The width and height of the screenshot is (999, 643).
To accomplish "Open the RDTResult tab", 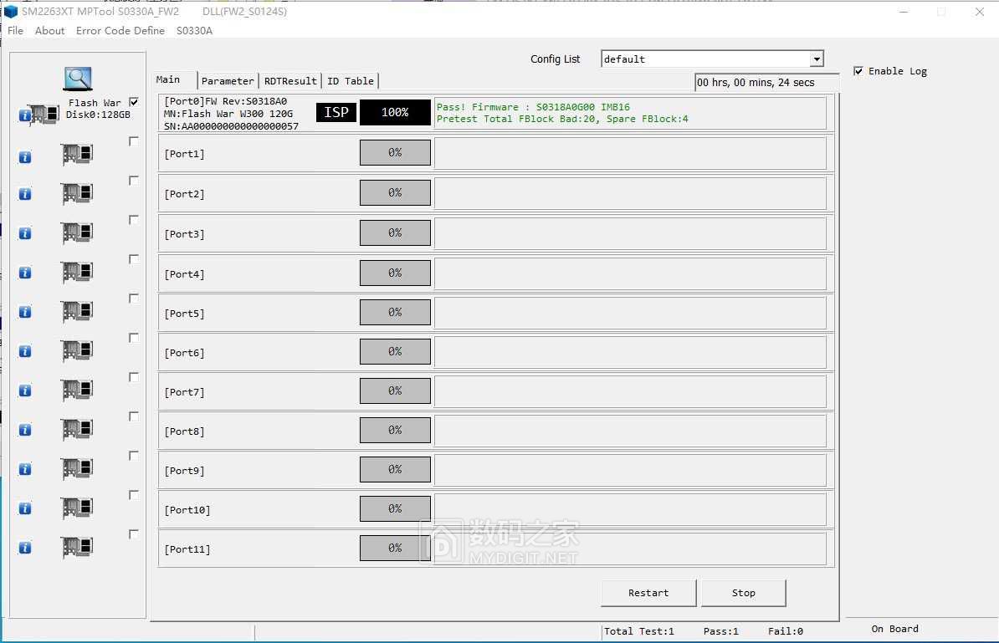I will [x=290, y=81].
